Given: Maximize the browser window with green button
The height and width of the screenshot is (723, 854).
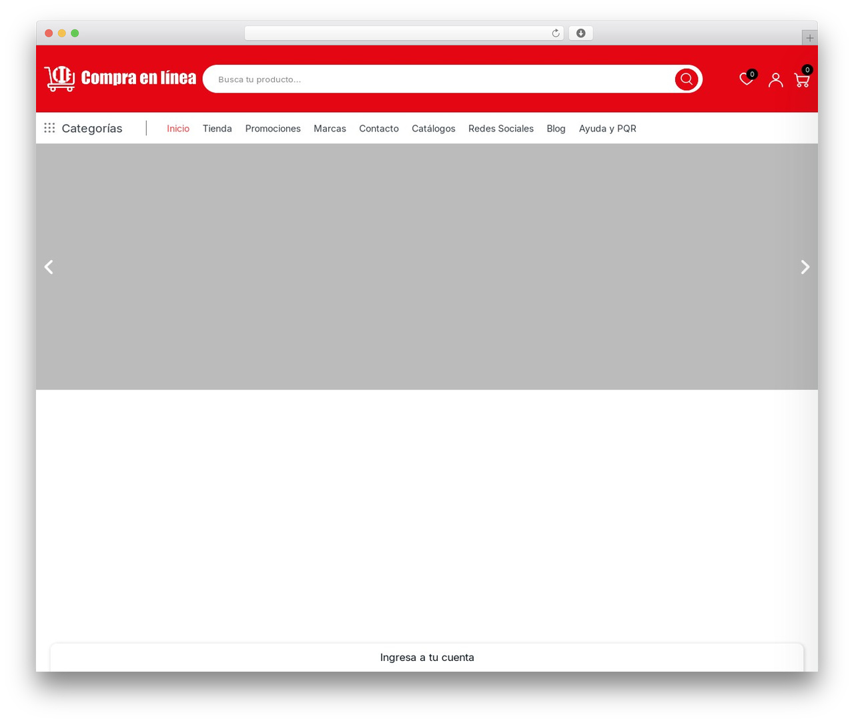Looking at the screenshot, I should click(x=75, y=33).
